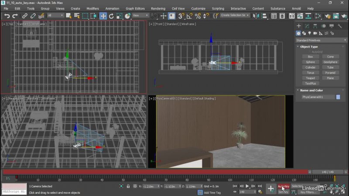349x196 pixels.
Task: Click the red time slider bar
Action: click(x=155, y=172)
